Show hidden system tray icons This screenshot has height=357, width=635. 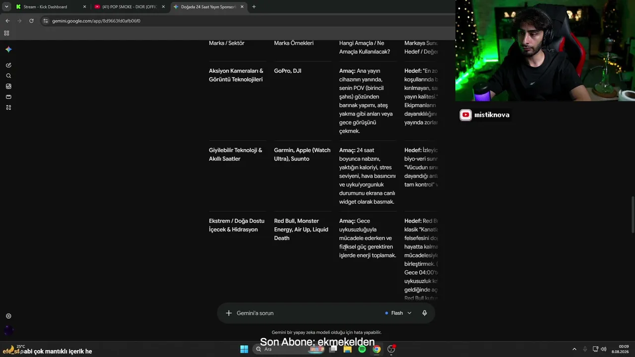[x=574, y=349]
